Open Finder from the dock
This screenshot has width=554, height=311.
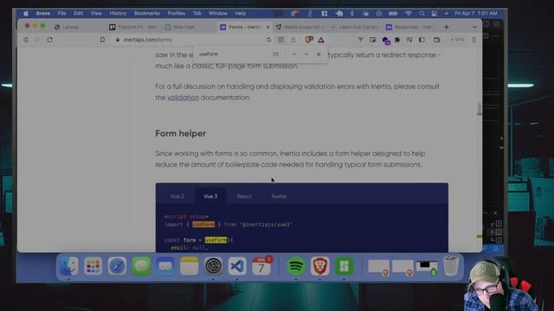69,266
